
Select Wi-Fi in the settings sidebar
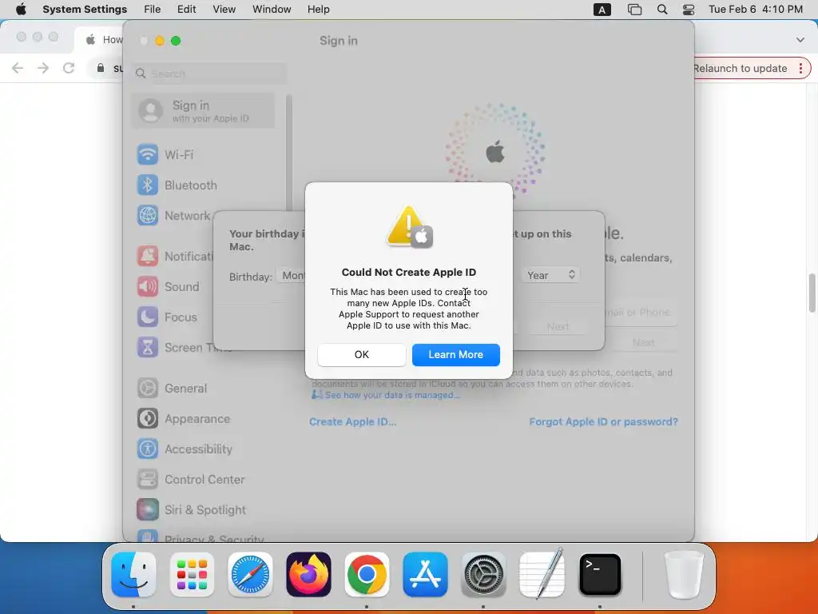(204, 154)
